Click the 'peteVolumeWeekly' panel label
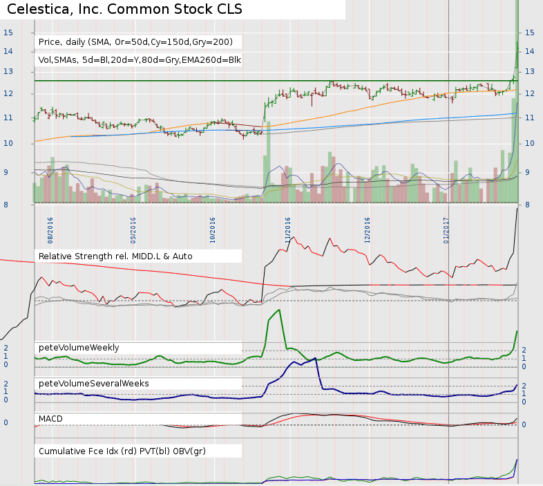The height and width of the screenshot is (486, 543). coord(79,348)
